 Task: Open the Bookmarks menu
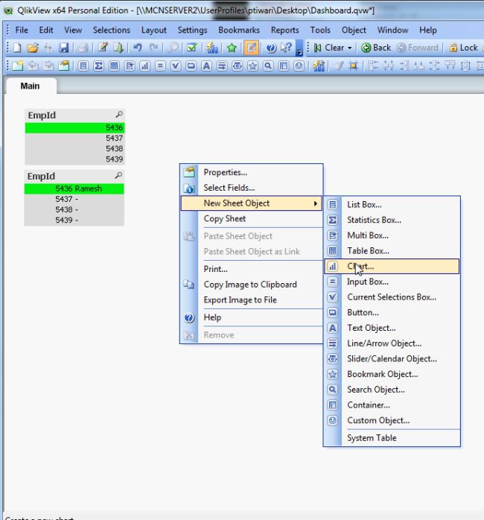[239, 30]
